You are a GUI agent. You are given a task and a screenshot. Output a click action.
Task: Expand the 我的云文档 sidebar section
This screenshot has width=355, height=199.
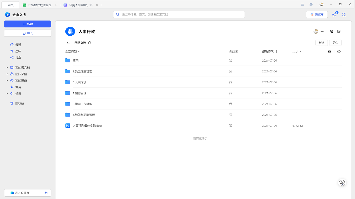(7, 67)
